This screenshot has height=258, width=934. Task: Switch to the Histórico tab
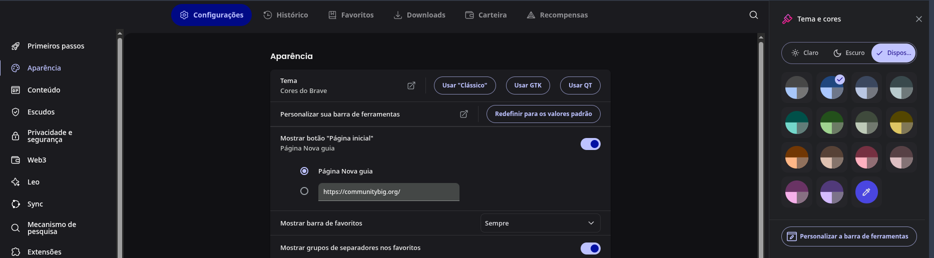pos(286,15)
